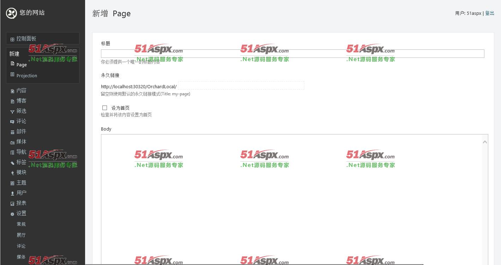Open the 筛选 menu item
This screenshot has width=501, height=265.
click(21, 111)
